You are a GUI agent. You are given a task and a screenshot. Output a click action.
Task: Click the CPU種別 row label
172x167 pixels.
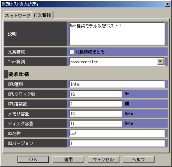point(15,84)
